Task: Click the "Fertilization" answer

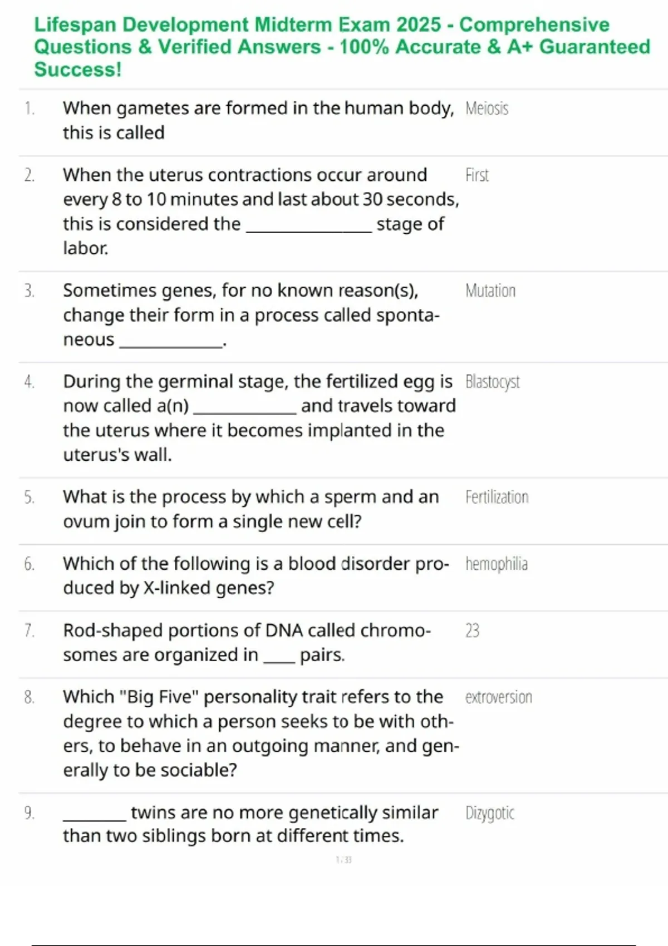Action: (x=497, y=497)
